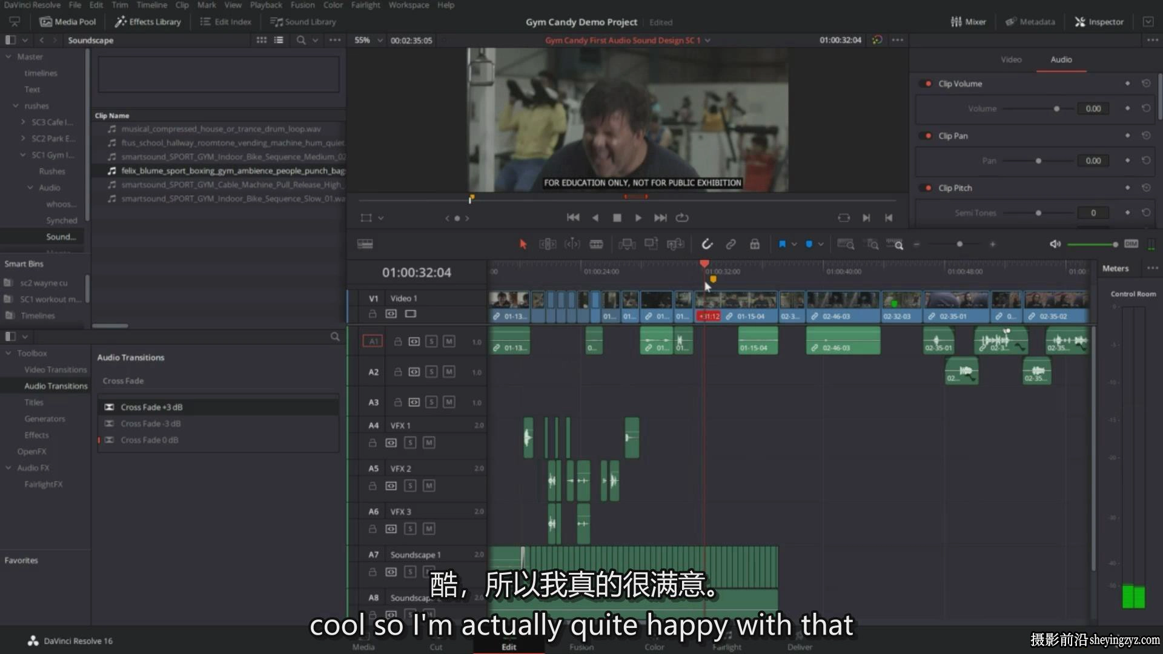1163x654 pixels.
Task: Open the audio Mixer panel
Action: pyautogui.click(x=969, y=22)
